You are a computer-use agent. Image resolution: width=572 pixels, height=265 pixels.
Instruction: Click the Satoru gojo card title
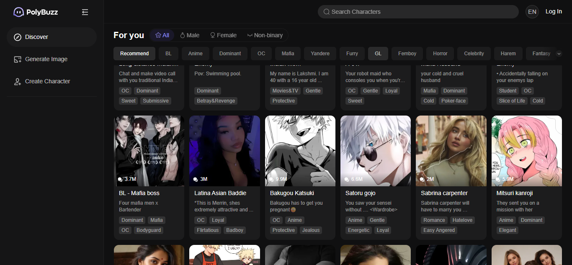361,193
